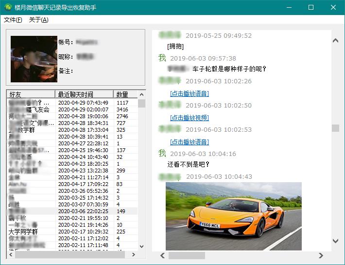Select row dated 2020-04-28 18:34:31
This screenshot has width=345, height=265.
(x=72, y=123)
